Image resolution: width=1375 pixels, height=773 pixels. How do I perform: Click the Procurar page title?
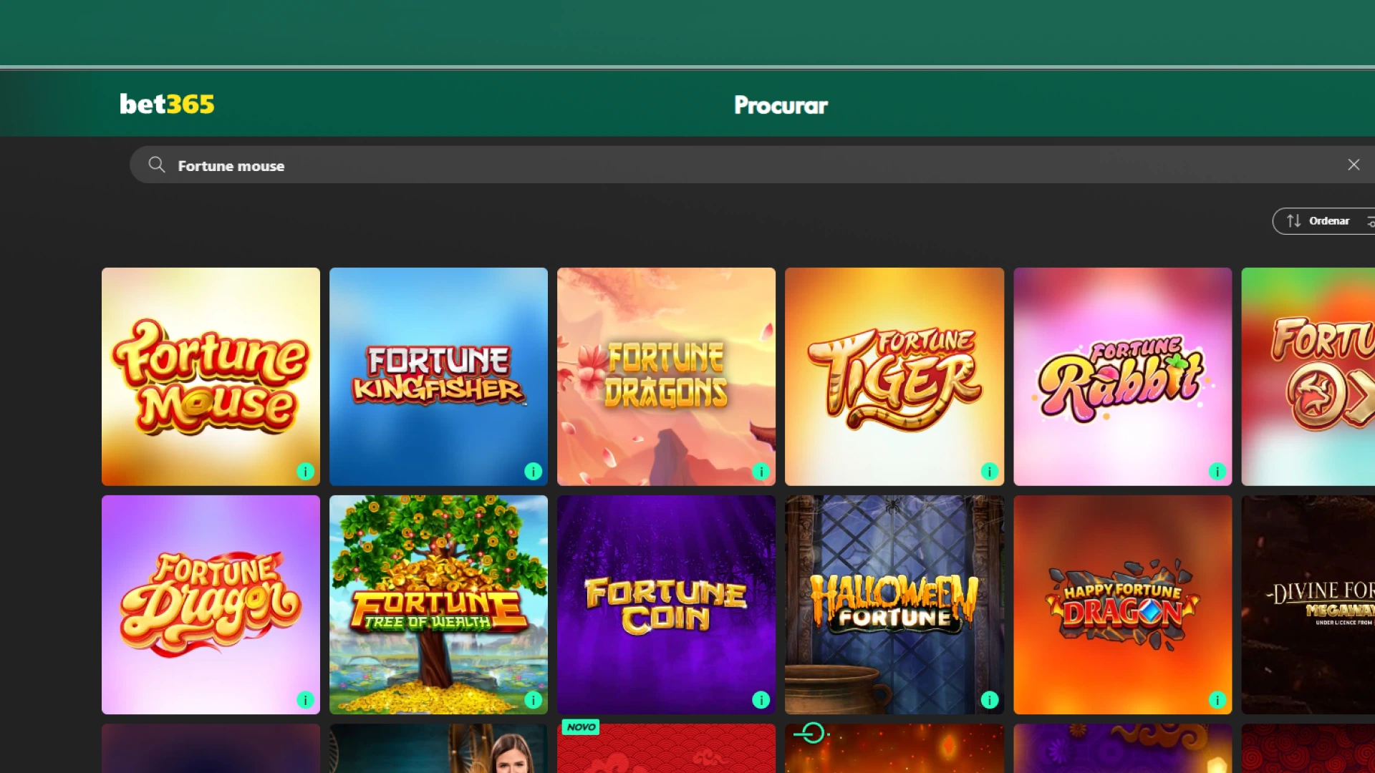coord(781,105)
